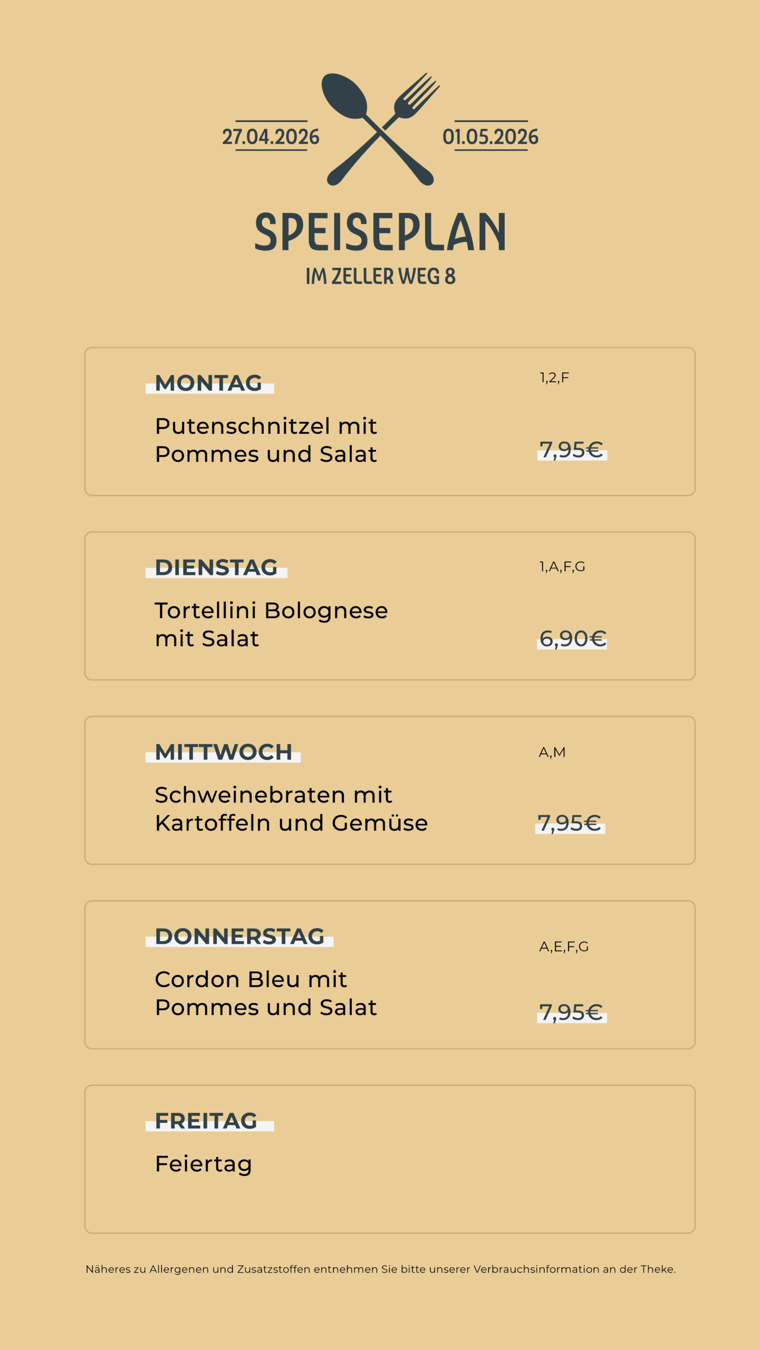Click the MONTAG heading
The width and height of the screenshot is (760, 1350).
click(x=209, y=383)
